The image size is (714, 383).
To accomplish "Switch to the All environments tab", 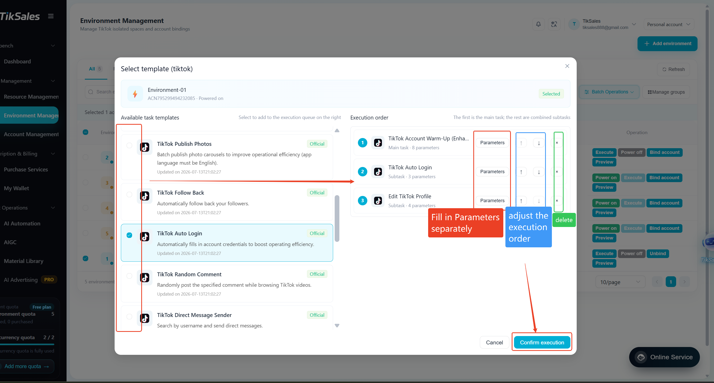I will 95,69.
